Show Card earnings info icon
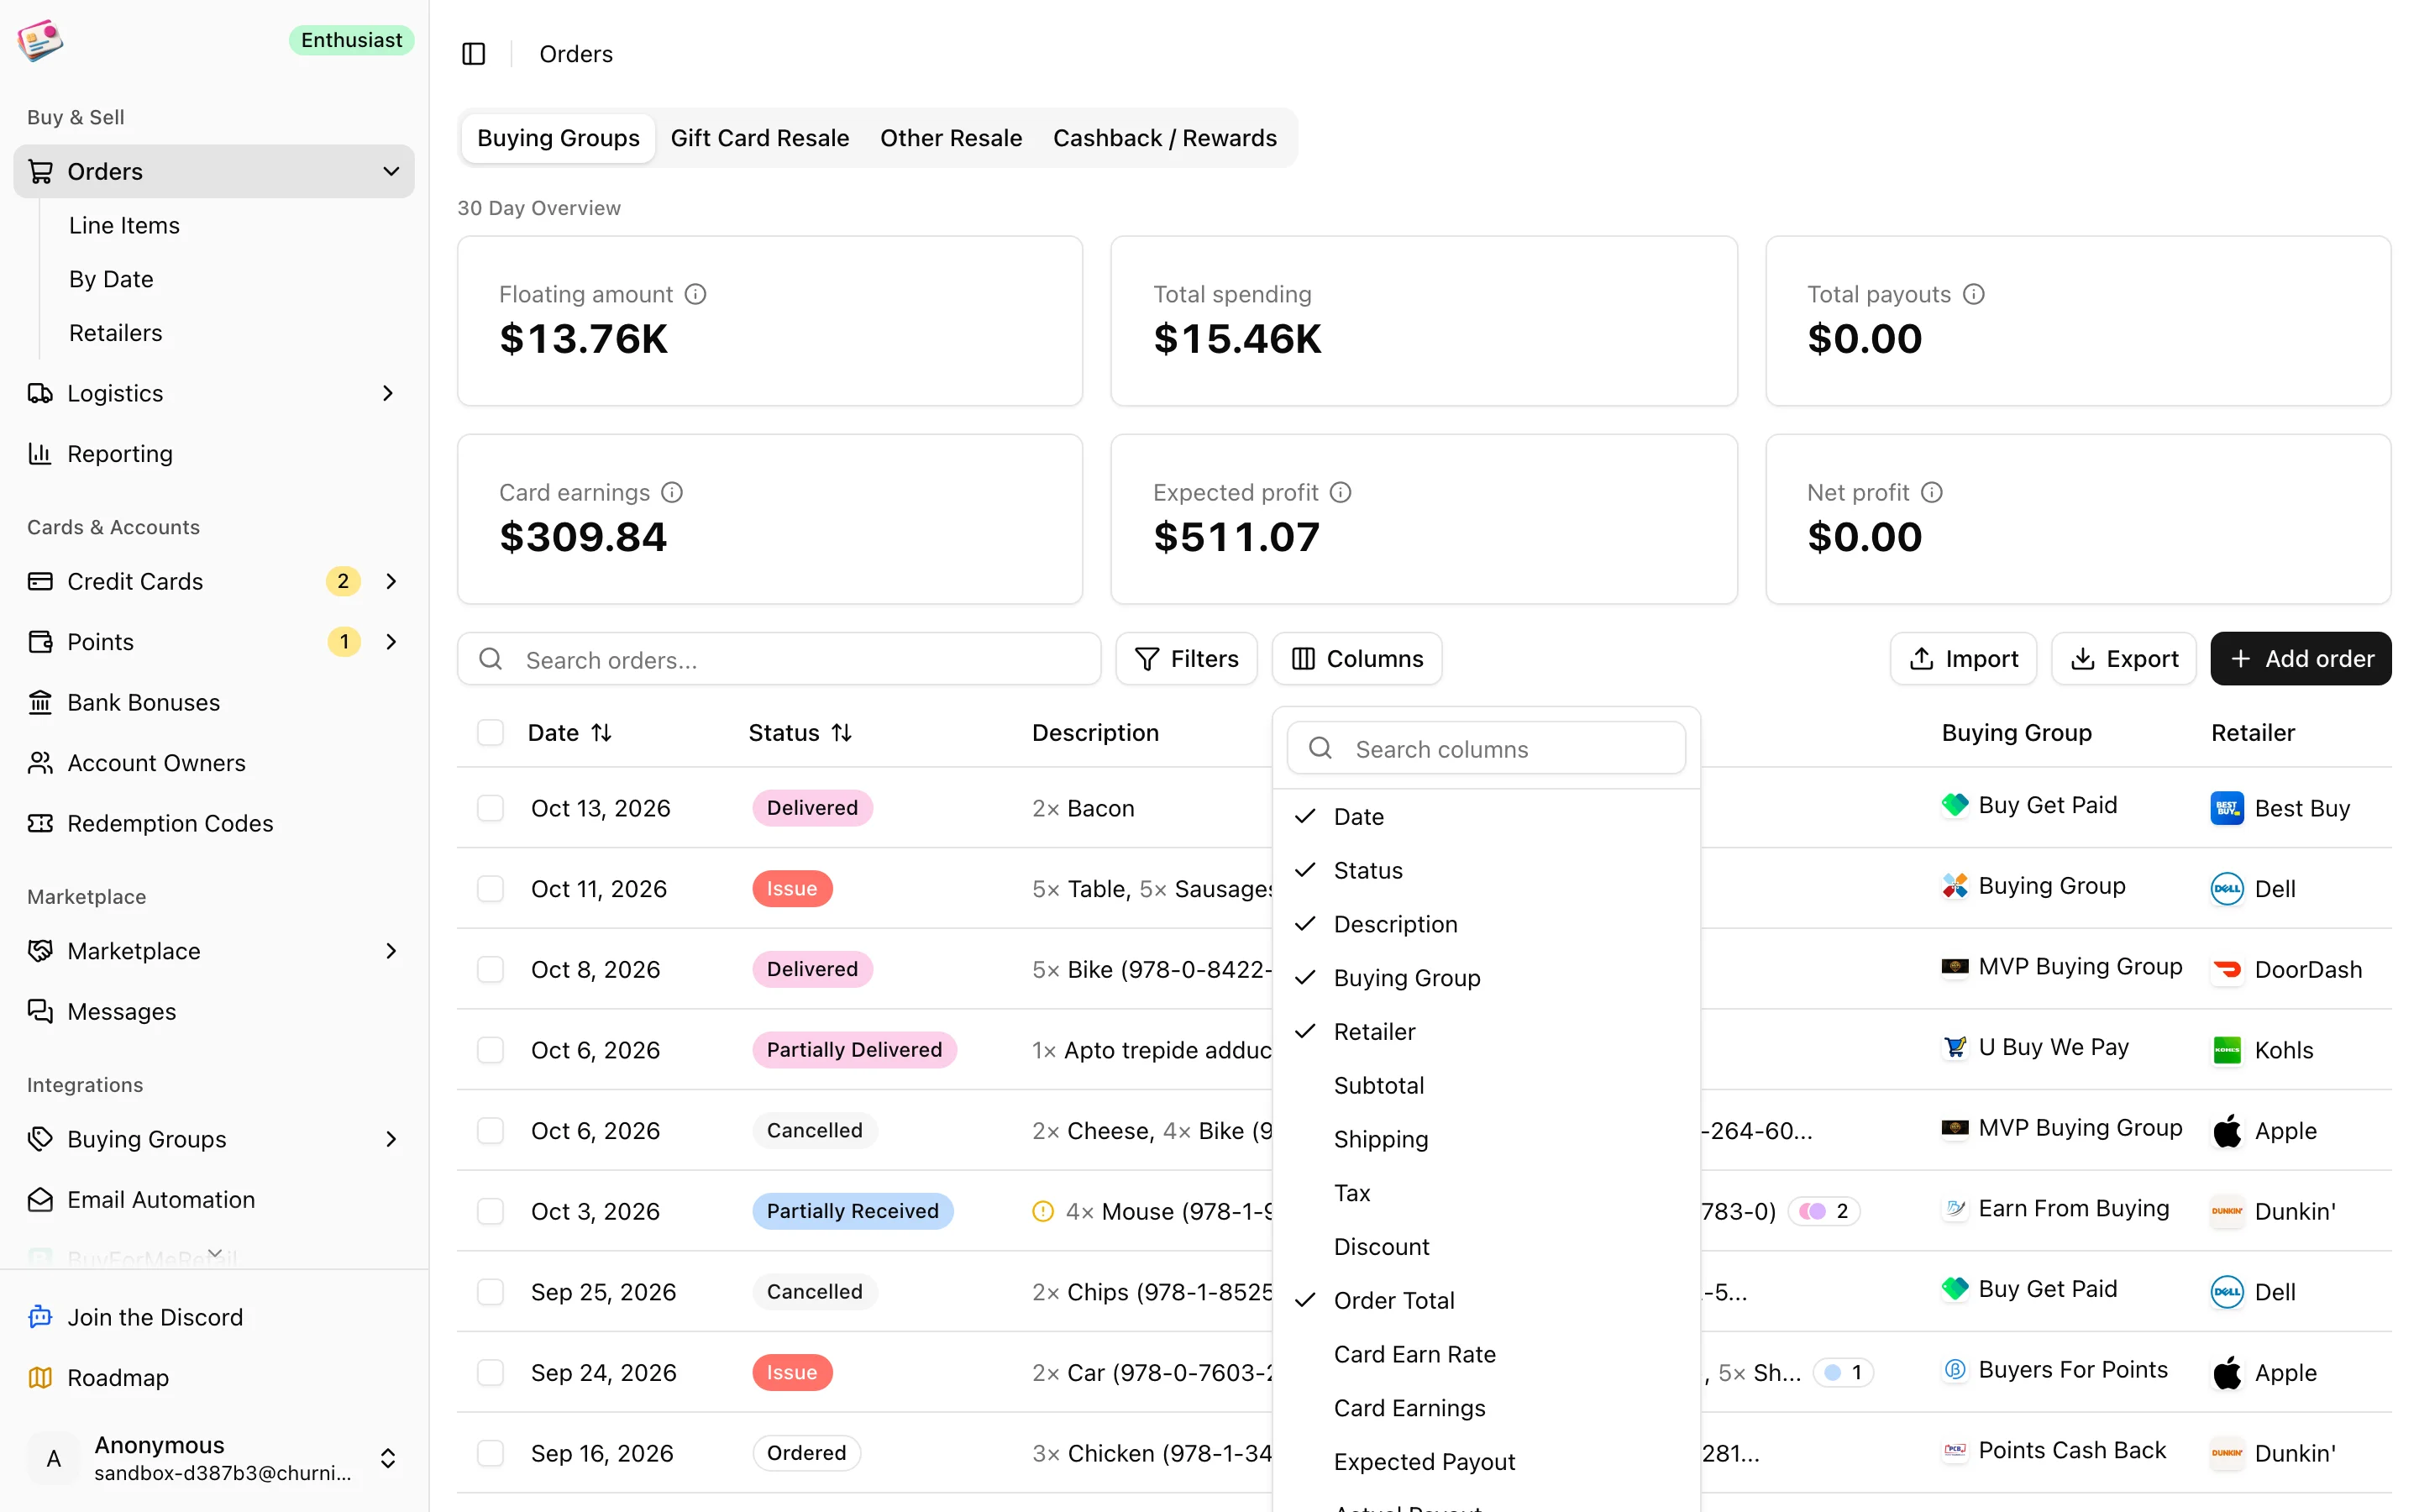The width and height of the screenshot is (2419, 1512). 673,492
